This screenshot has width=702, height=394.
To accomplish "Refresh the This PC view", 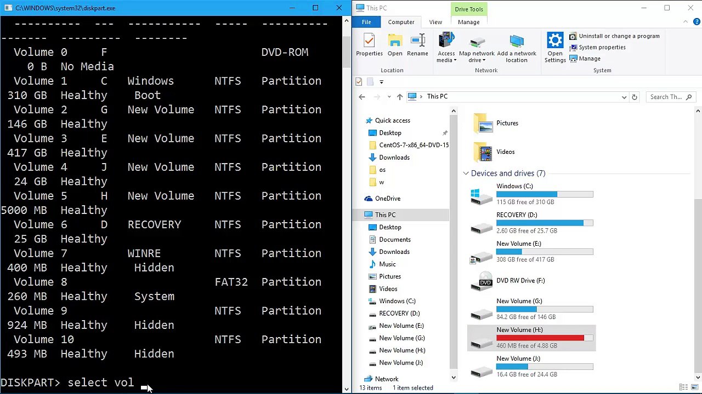I will [x=635, y=97].
